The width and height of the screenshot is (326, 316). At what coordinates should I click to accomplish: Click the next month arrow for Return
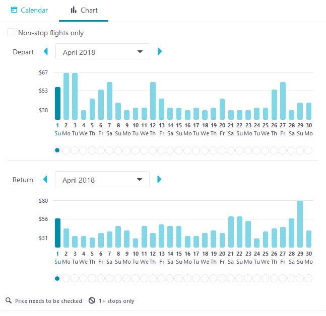tap(160, 179)
